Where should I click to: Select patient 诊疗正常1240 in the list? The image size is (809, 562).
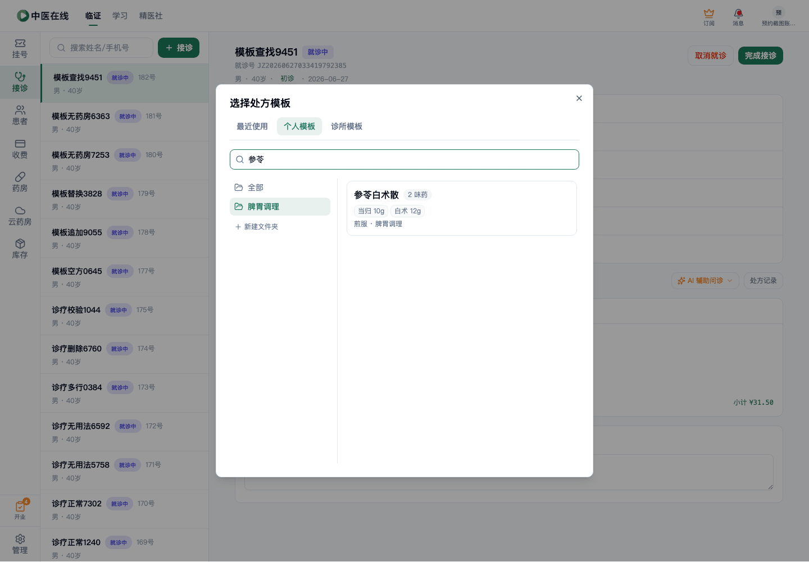click(x=124, y=545)
